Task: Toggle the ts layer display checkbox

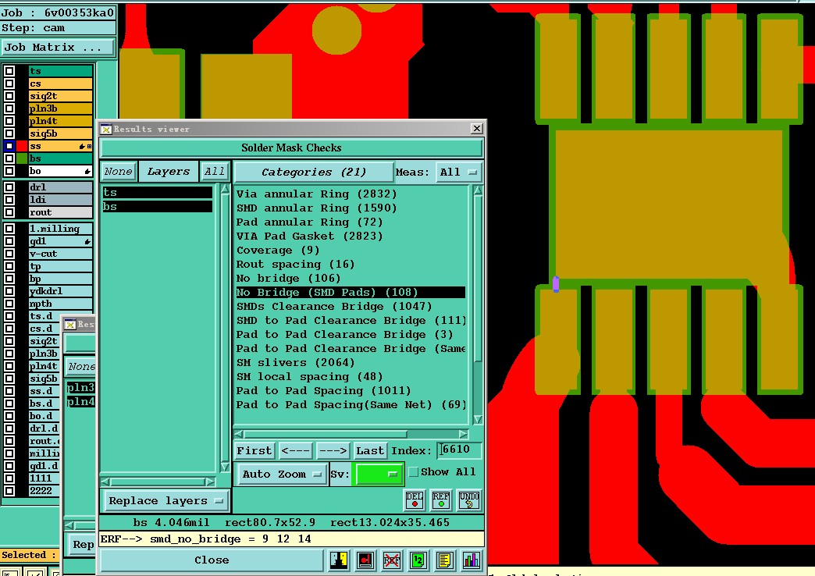Action: pyautogui.click(x=9, y=71)
